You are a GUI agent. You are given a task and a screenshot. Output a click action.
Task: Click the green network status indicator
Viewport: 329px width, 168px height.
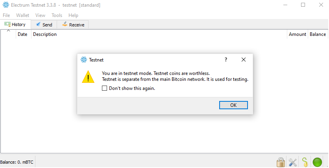(317, 162)
